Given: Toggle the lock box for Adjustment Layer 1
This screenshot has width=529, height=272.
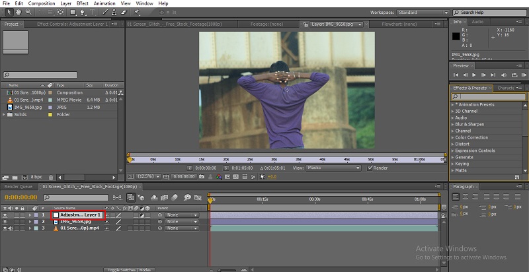Looking at the screenshot, I should point(22,215).
